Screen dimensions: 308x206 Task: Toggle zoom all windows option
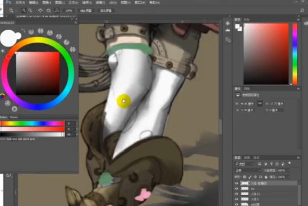[49, 11]
